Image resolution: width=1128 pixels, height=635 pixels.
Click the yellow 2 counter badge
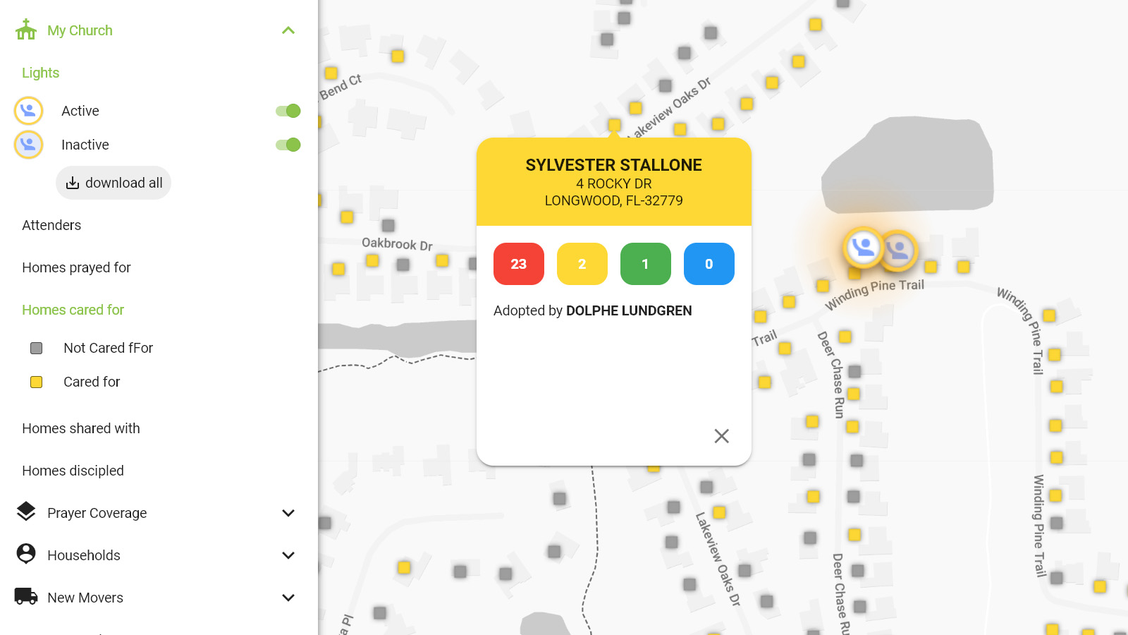pos(582,264)
